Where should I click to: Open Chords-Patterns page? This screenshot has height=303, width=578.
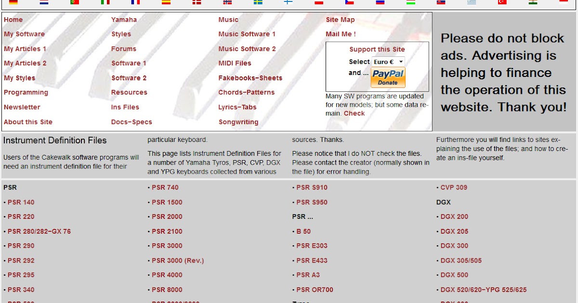click(247, 92)
